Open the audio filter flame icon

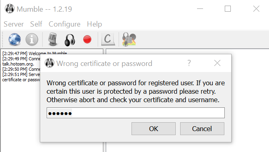(x=129, y=39)
